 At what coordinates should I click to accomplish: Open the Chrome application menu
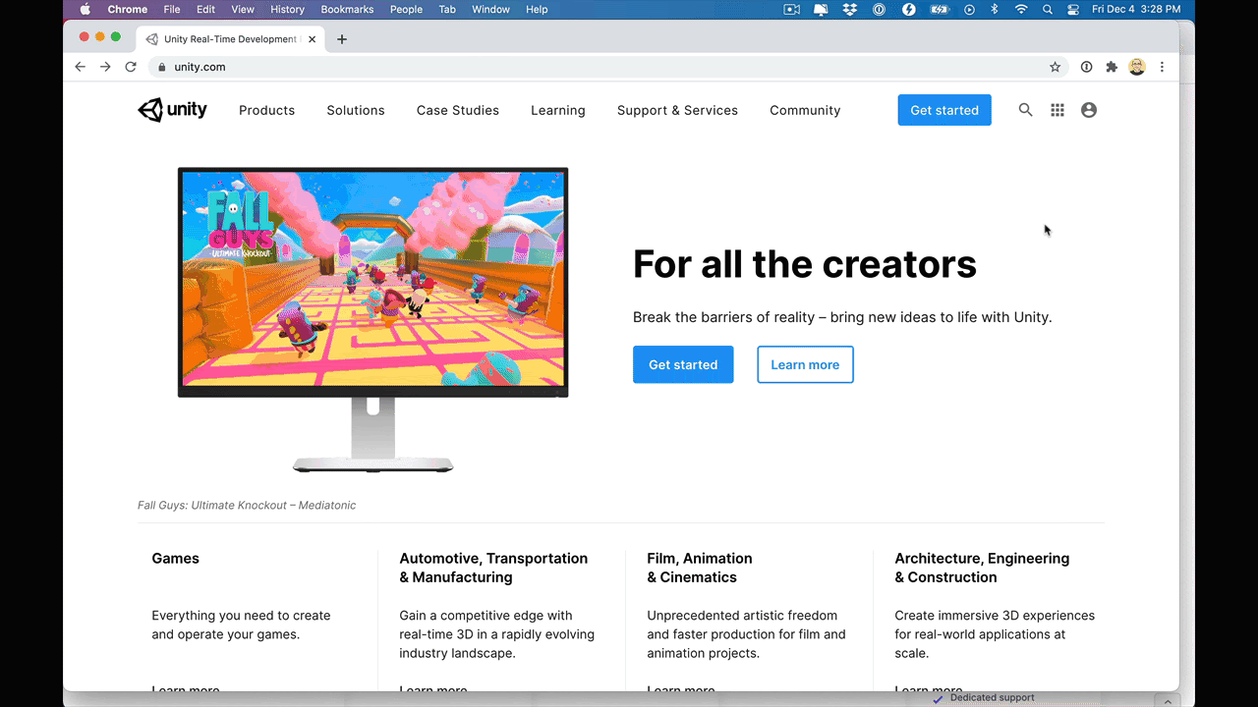pos(128,9)
